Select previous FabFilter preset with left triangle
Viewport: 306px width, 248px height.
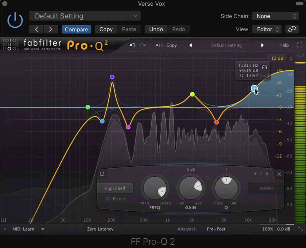pos(191,45)
